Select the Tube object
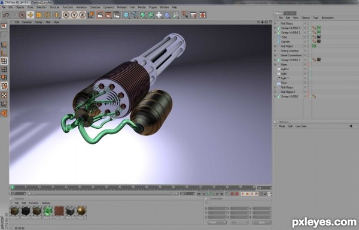359x230 pixels. [284, 37]
